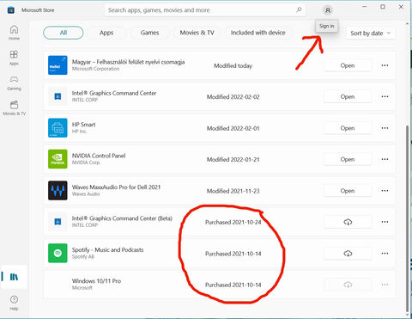This screenshot has height=319, width=412.
Task: Click the Microsoft Corporation publisher name
Action: click(x=95, y=69)
